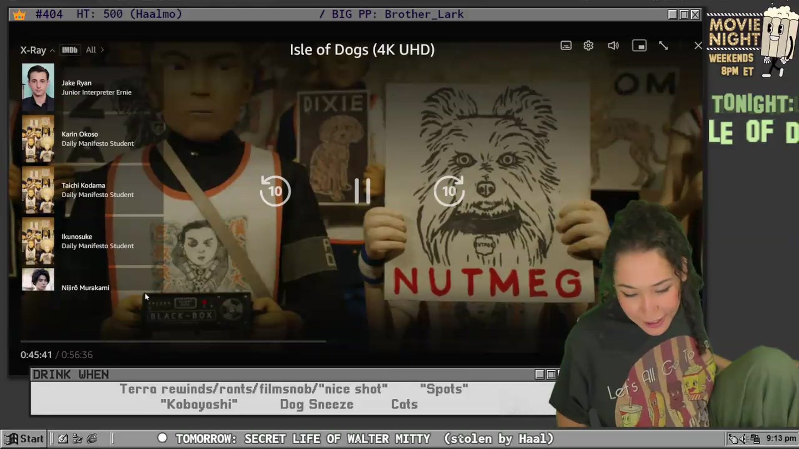
Task: Click the system tray speaker volume icon
Action: coord(743,439)
